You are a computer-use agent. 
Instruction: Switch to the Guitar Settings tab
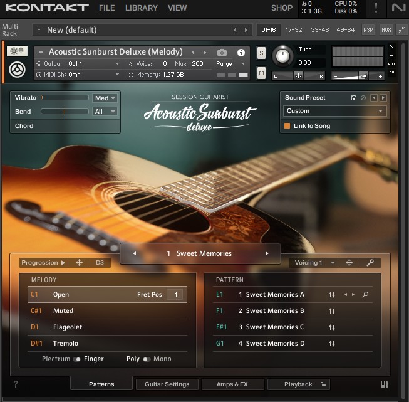167,384
